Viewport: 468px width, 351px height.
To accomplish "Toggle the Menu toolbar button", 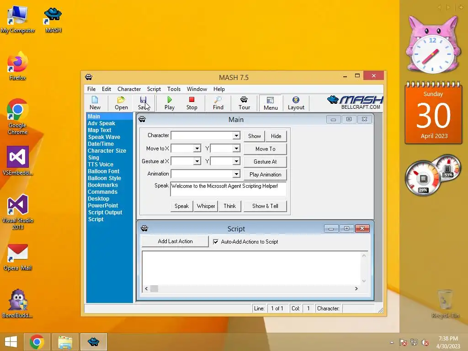I will point(271,103).
